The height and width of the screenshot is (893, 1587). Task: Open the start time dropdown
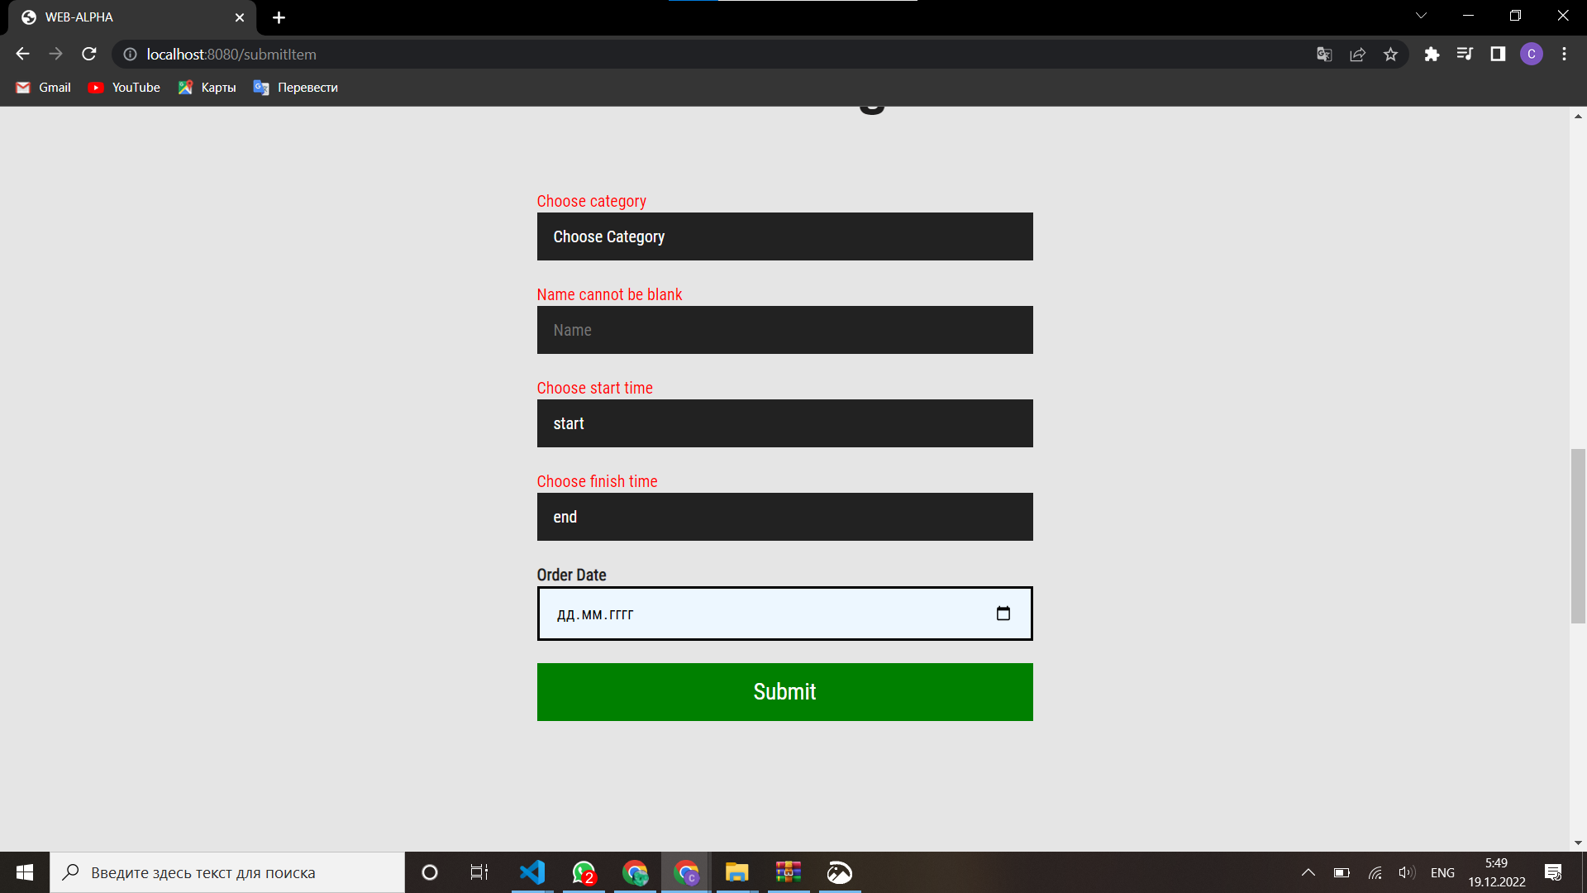pos(784,423)
